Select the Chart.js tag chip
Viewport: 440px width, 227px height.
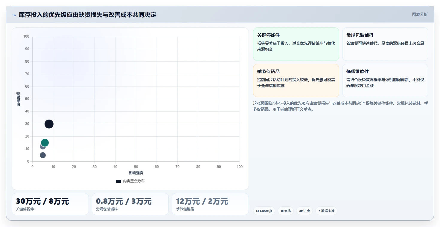(x=264, y=211)
